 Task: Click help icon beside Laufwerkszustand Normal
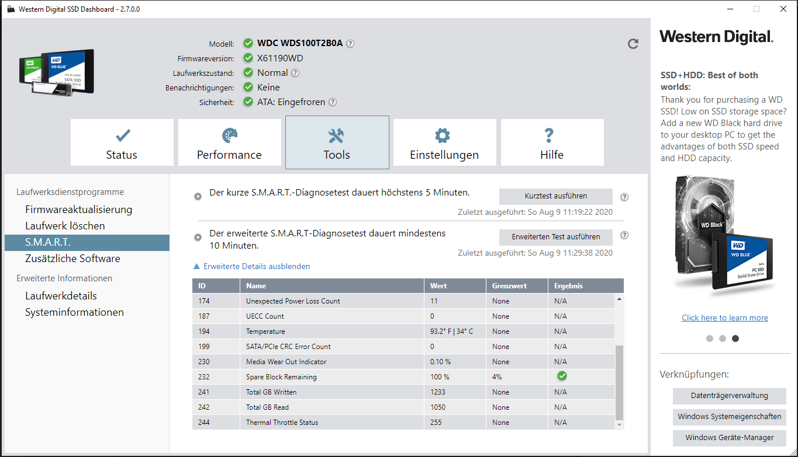click(295, 73)
